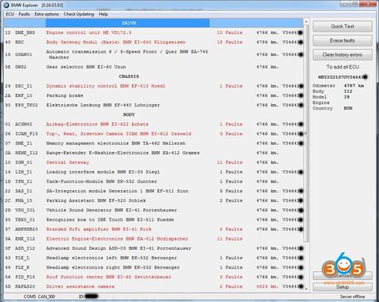Screen dimensions: 379x302
Task: Run the Quick Test button
Action: (x=343, y=26)
